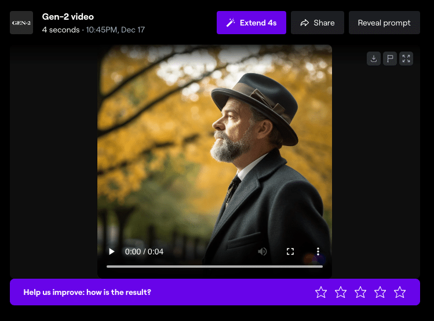This screenshot has height=321, width=434.
Task: Rate the result three stars
Action: point(360,292)
